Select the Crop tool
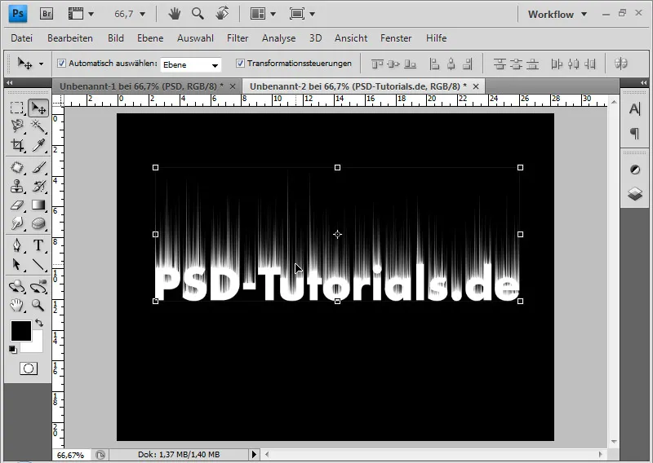Image resolution: width=653 pixels, height=463 pixels. coord(16,145)
